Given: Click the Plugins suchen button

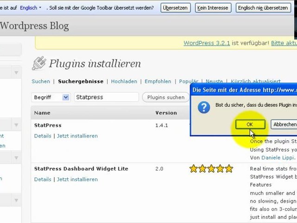Looking at the screenshot, I should coord(166,97).
